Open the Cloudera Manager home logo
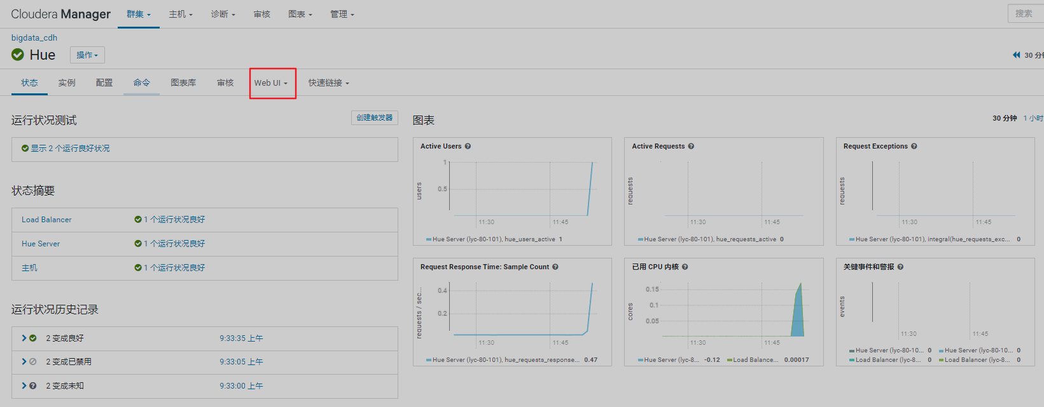 60,14
